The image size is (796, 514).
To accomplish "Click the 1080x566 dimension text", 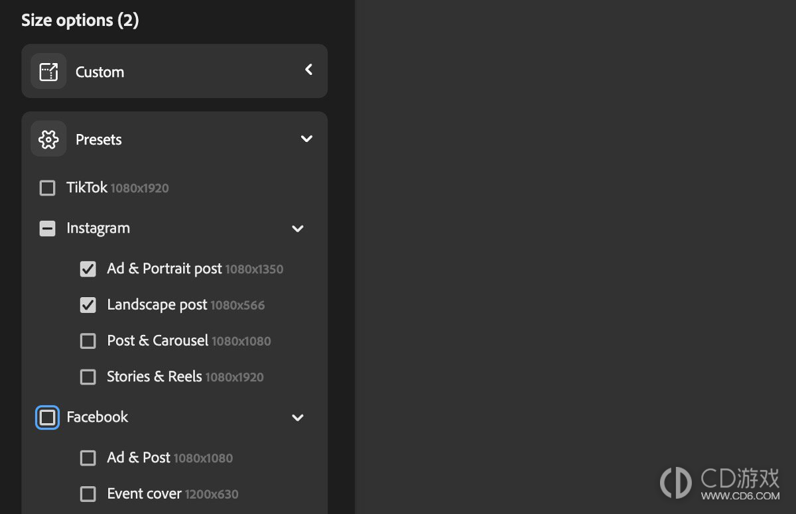I will (237, 305).
